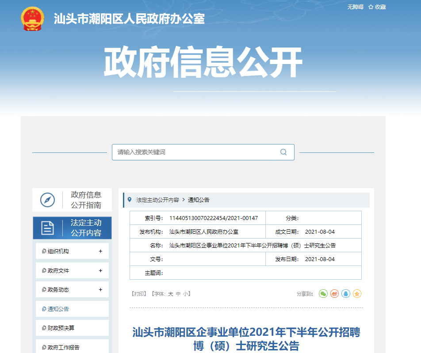Screen dimensions: 421x353
Task: Open the 通知公告 sidebar item
Action: pos(58,309)
